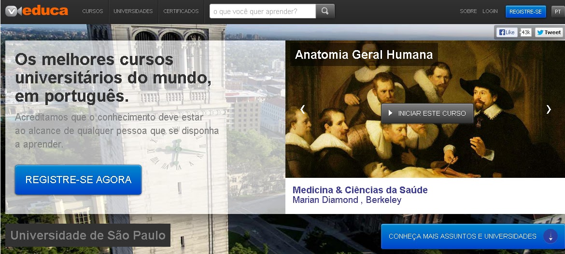Click the search field 'o que você quer aprender?'
This screenshot has height=254, width=565.
tap(263, 11)
